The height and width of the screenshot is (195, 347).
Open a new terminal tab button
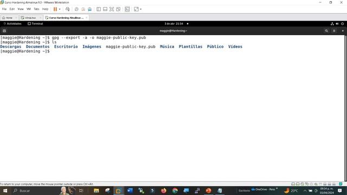4,31
